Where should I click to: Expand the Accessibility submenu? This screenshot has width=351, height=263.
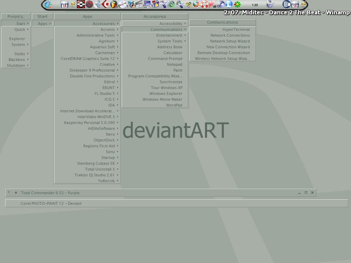155,24
